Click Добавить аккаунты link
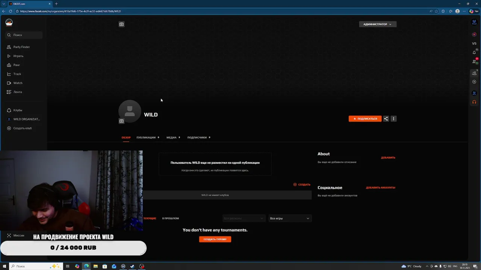The image size is (481, 270). (x=381, y=187)
